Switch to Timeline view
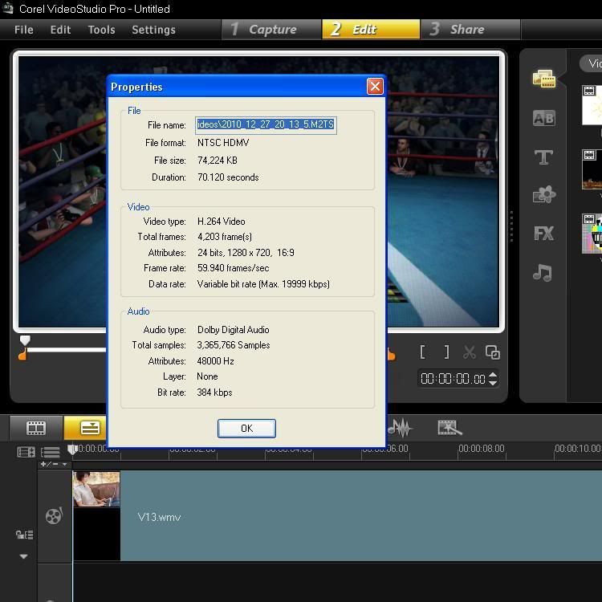Viewport: 602px width, 602px height. (90, 428)
